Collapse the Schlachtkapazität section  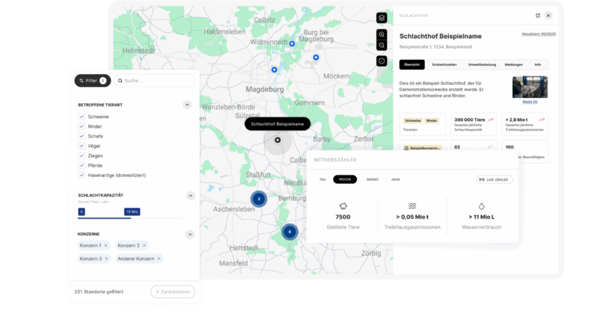pos(190,196)
